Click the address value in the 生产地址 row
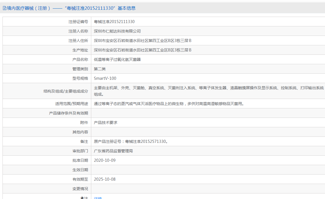325x199 pixels. point(142,50)
